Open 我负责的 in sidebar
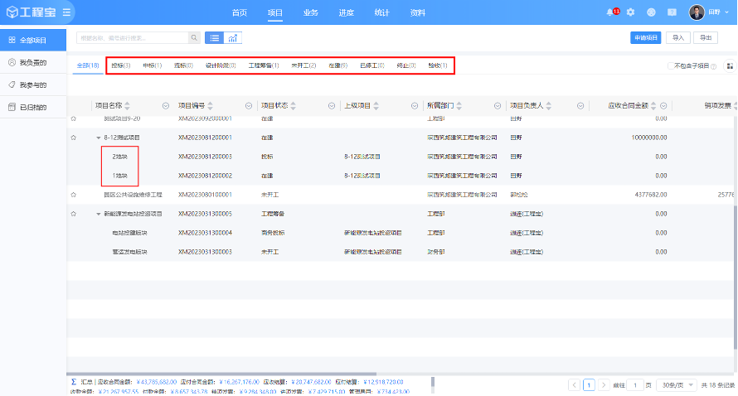 (x=33, y=63)
